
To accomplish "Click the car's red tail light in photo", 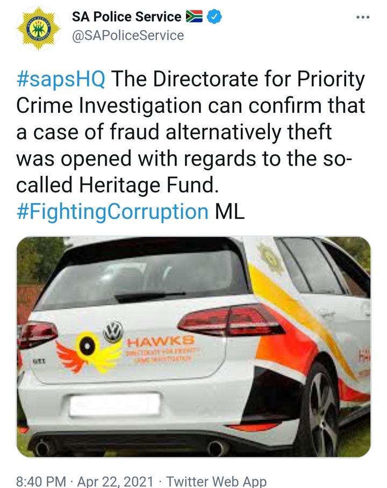I will click(x=231, y=320).
